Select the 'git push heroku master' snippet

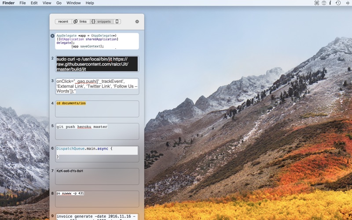(x=97, y=131)
